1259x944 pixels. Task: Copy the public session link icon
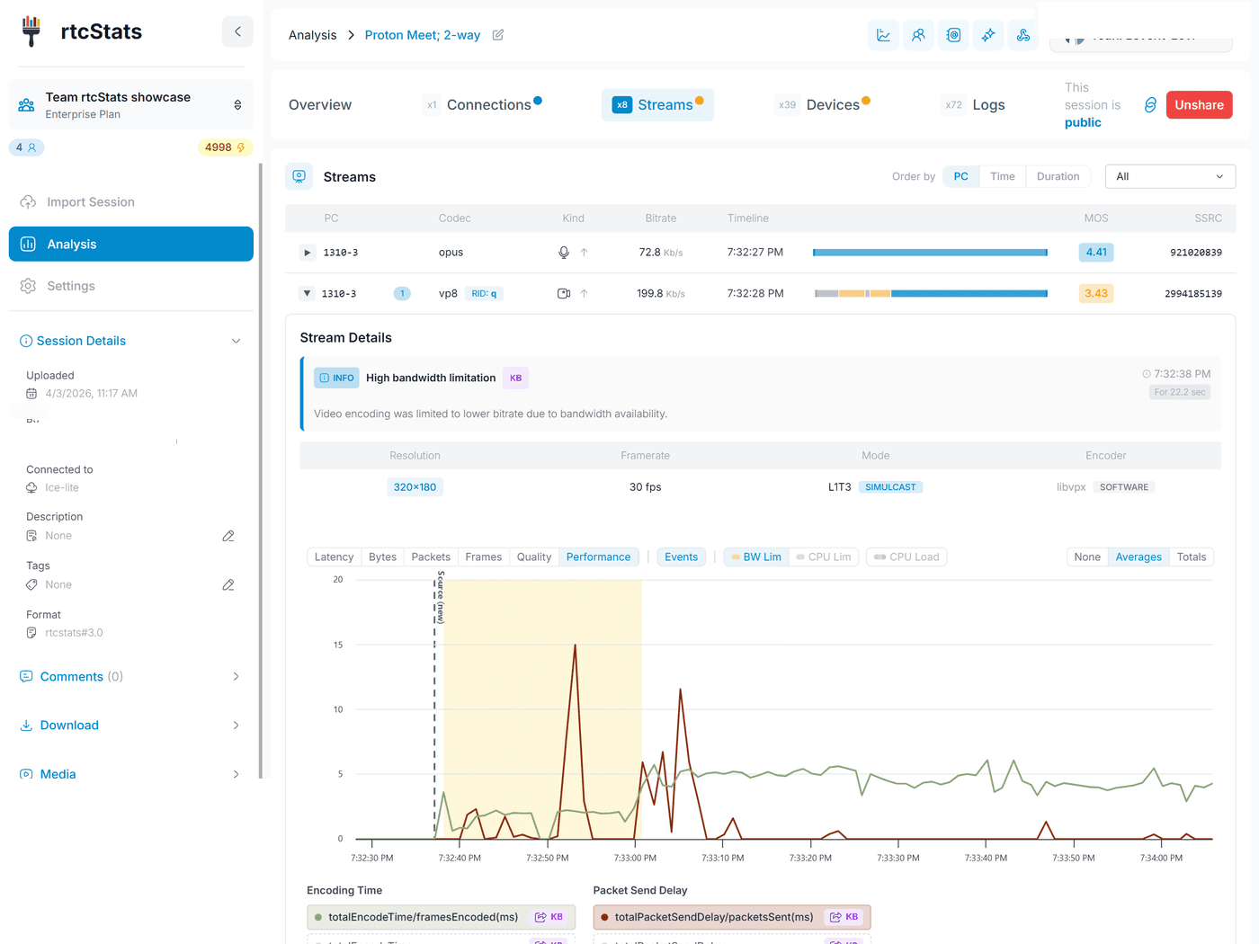[1150, 105]
